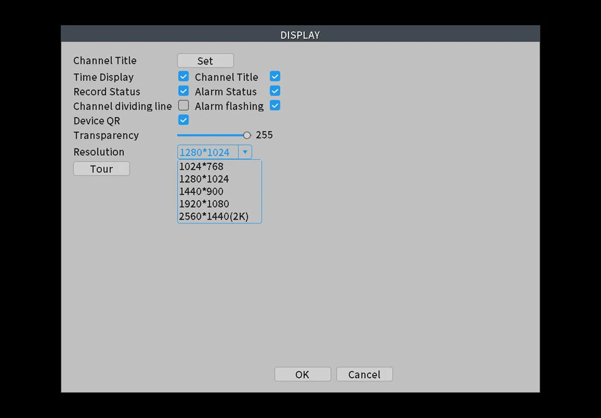The image size is (601, 418).
Task: Click Cancel to discard changes
Action: 364,374
